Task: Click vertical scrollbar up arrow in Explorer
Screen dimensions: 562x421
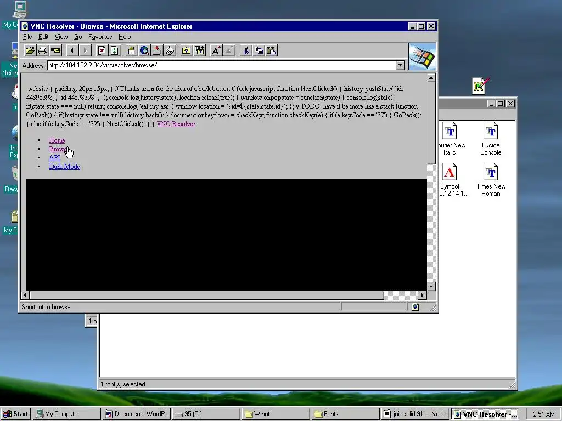Action: point(431,78)
